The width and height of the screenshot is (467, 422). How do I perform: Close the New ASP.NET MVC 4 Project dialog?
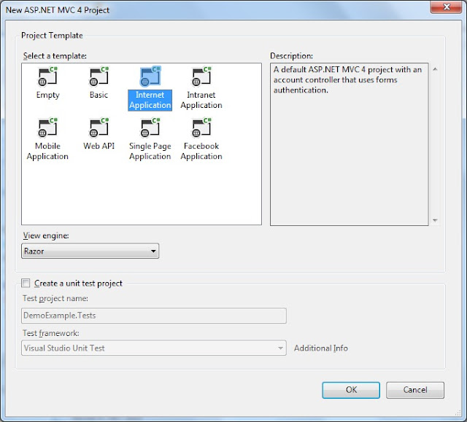tap(446, 7)
